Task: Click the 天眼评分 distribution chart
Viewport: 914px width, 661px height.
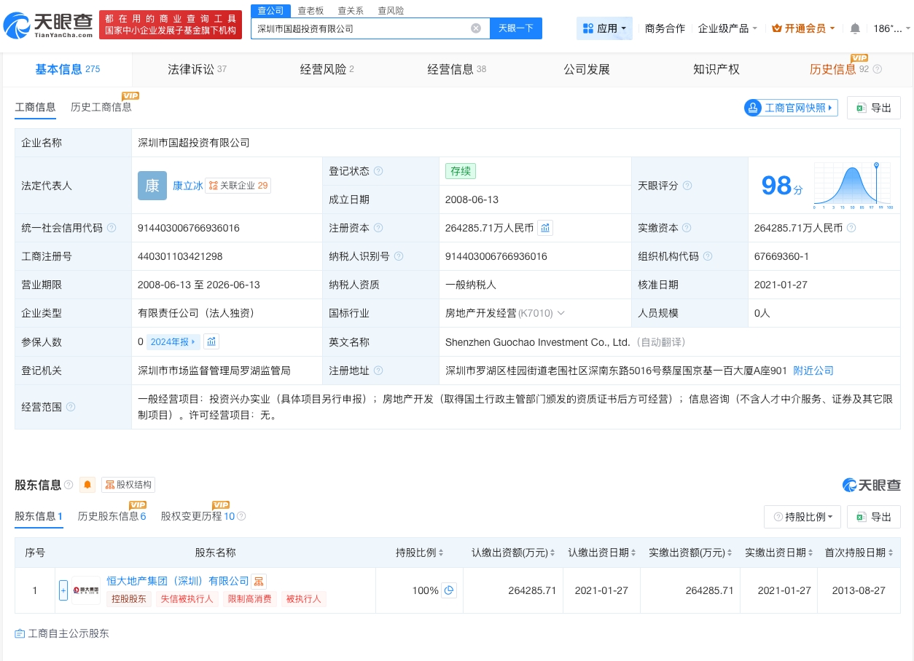Action: tap(854, 186)
